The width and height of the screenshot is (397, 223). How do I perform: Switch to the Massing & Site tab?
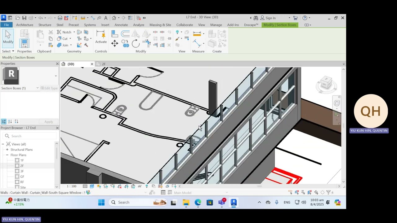point(160,25)
